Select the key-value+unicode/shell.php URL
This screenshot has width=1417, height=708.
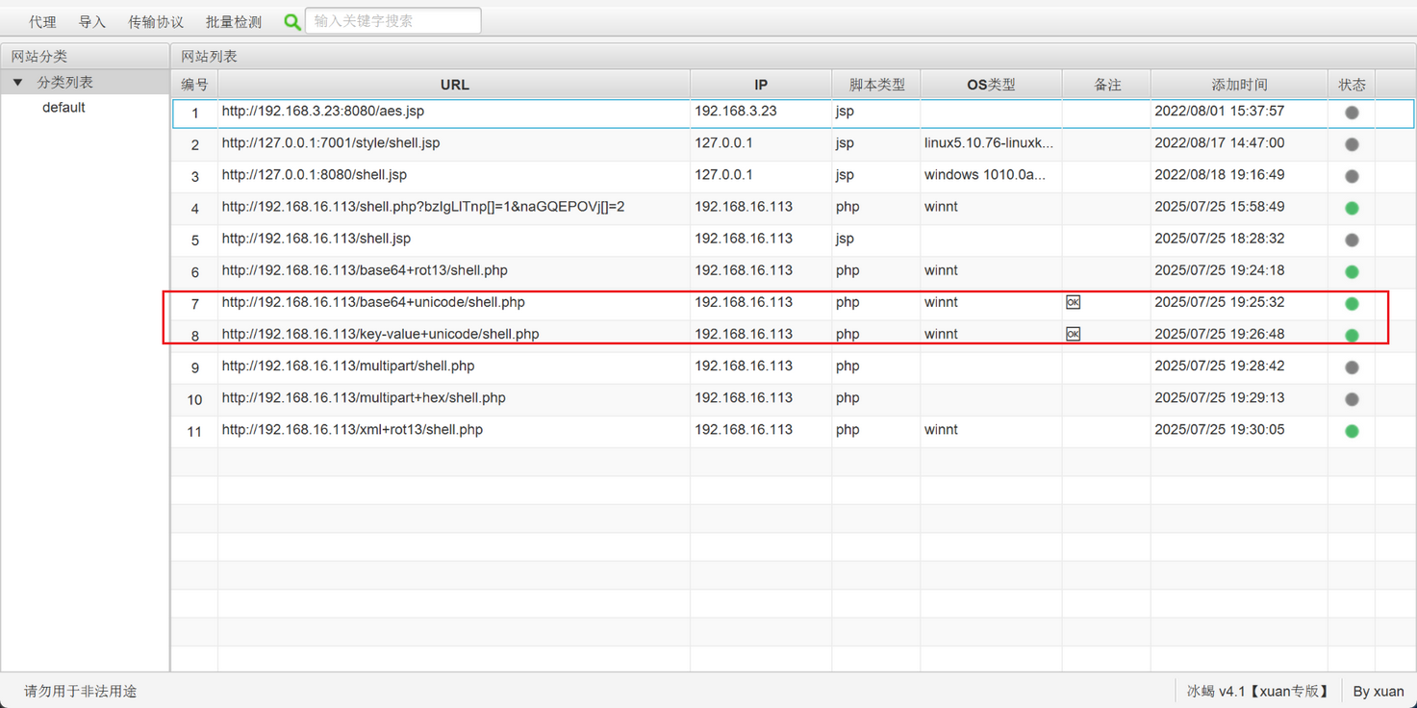click(x=380, y=333)
